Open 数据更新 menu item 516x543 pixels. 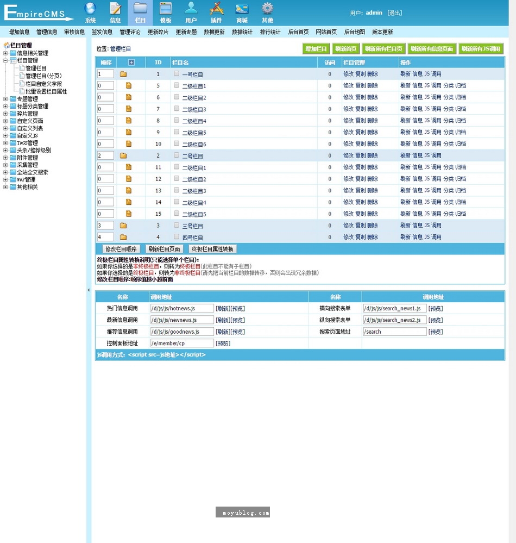[214, 32]
